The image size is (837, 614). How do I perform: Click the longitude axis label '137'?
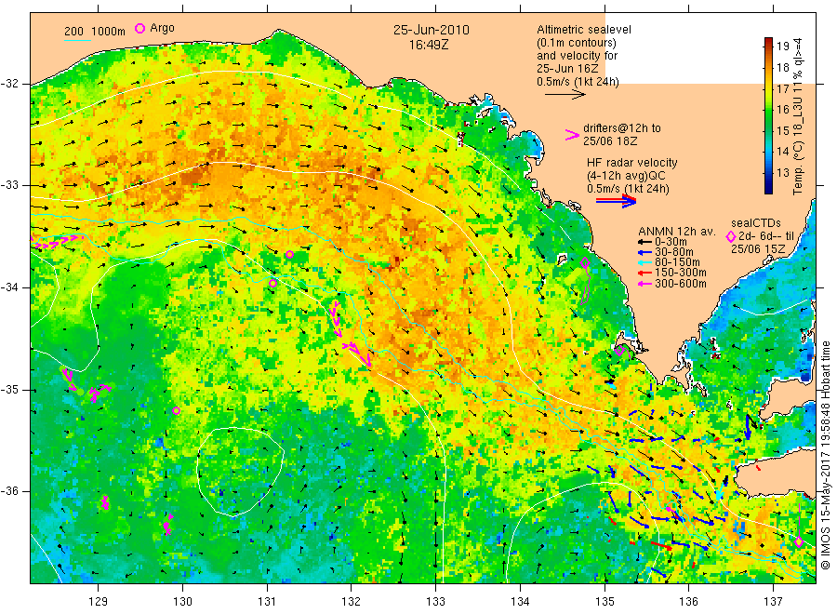[773, 602]
